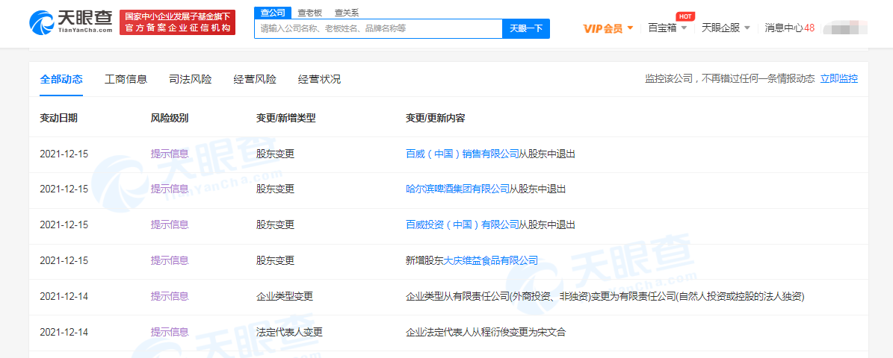Switch to 全部动态 tab

(x=61, y=79)
